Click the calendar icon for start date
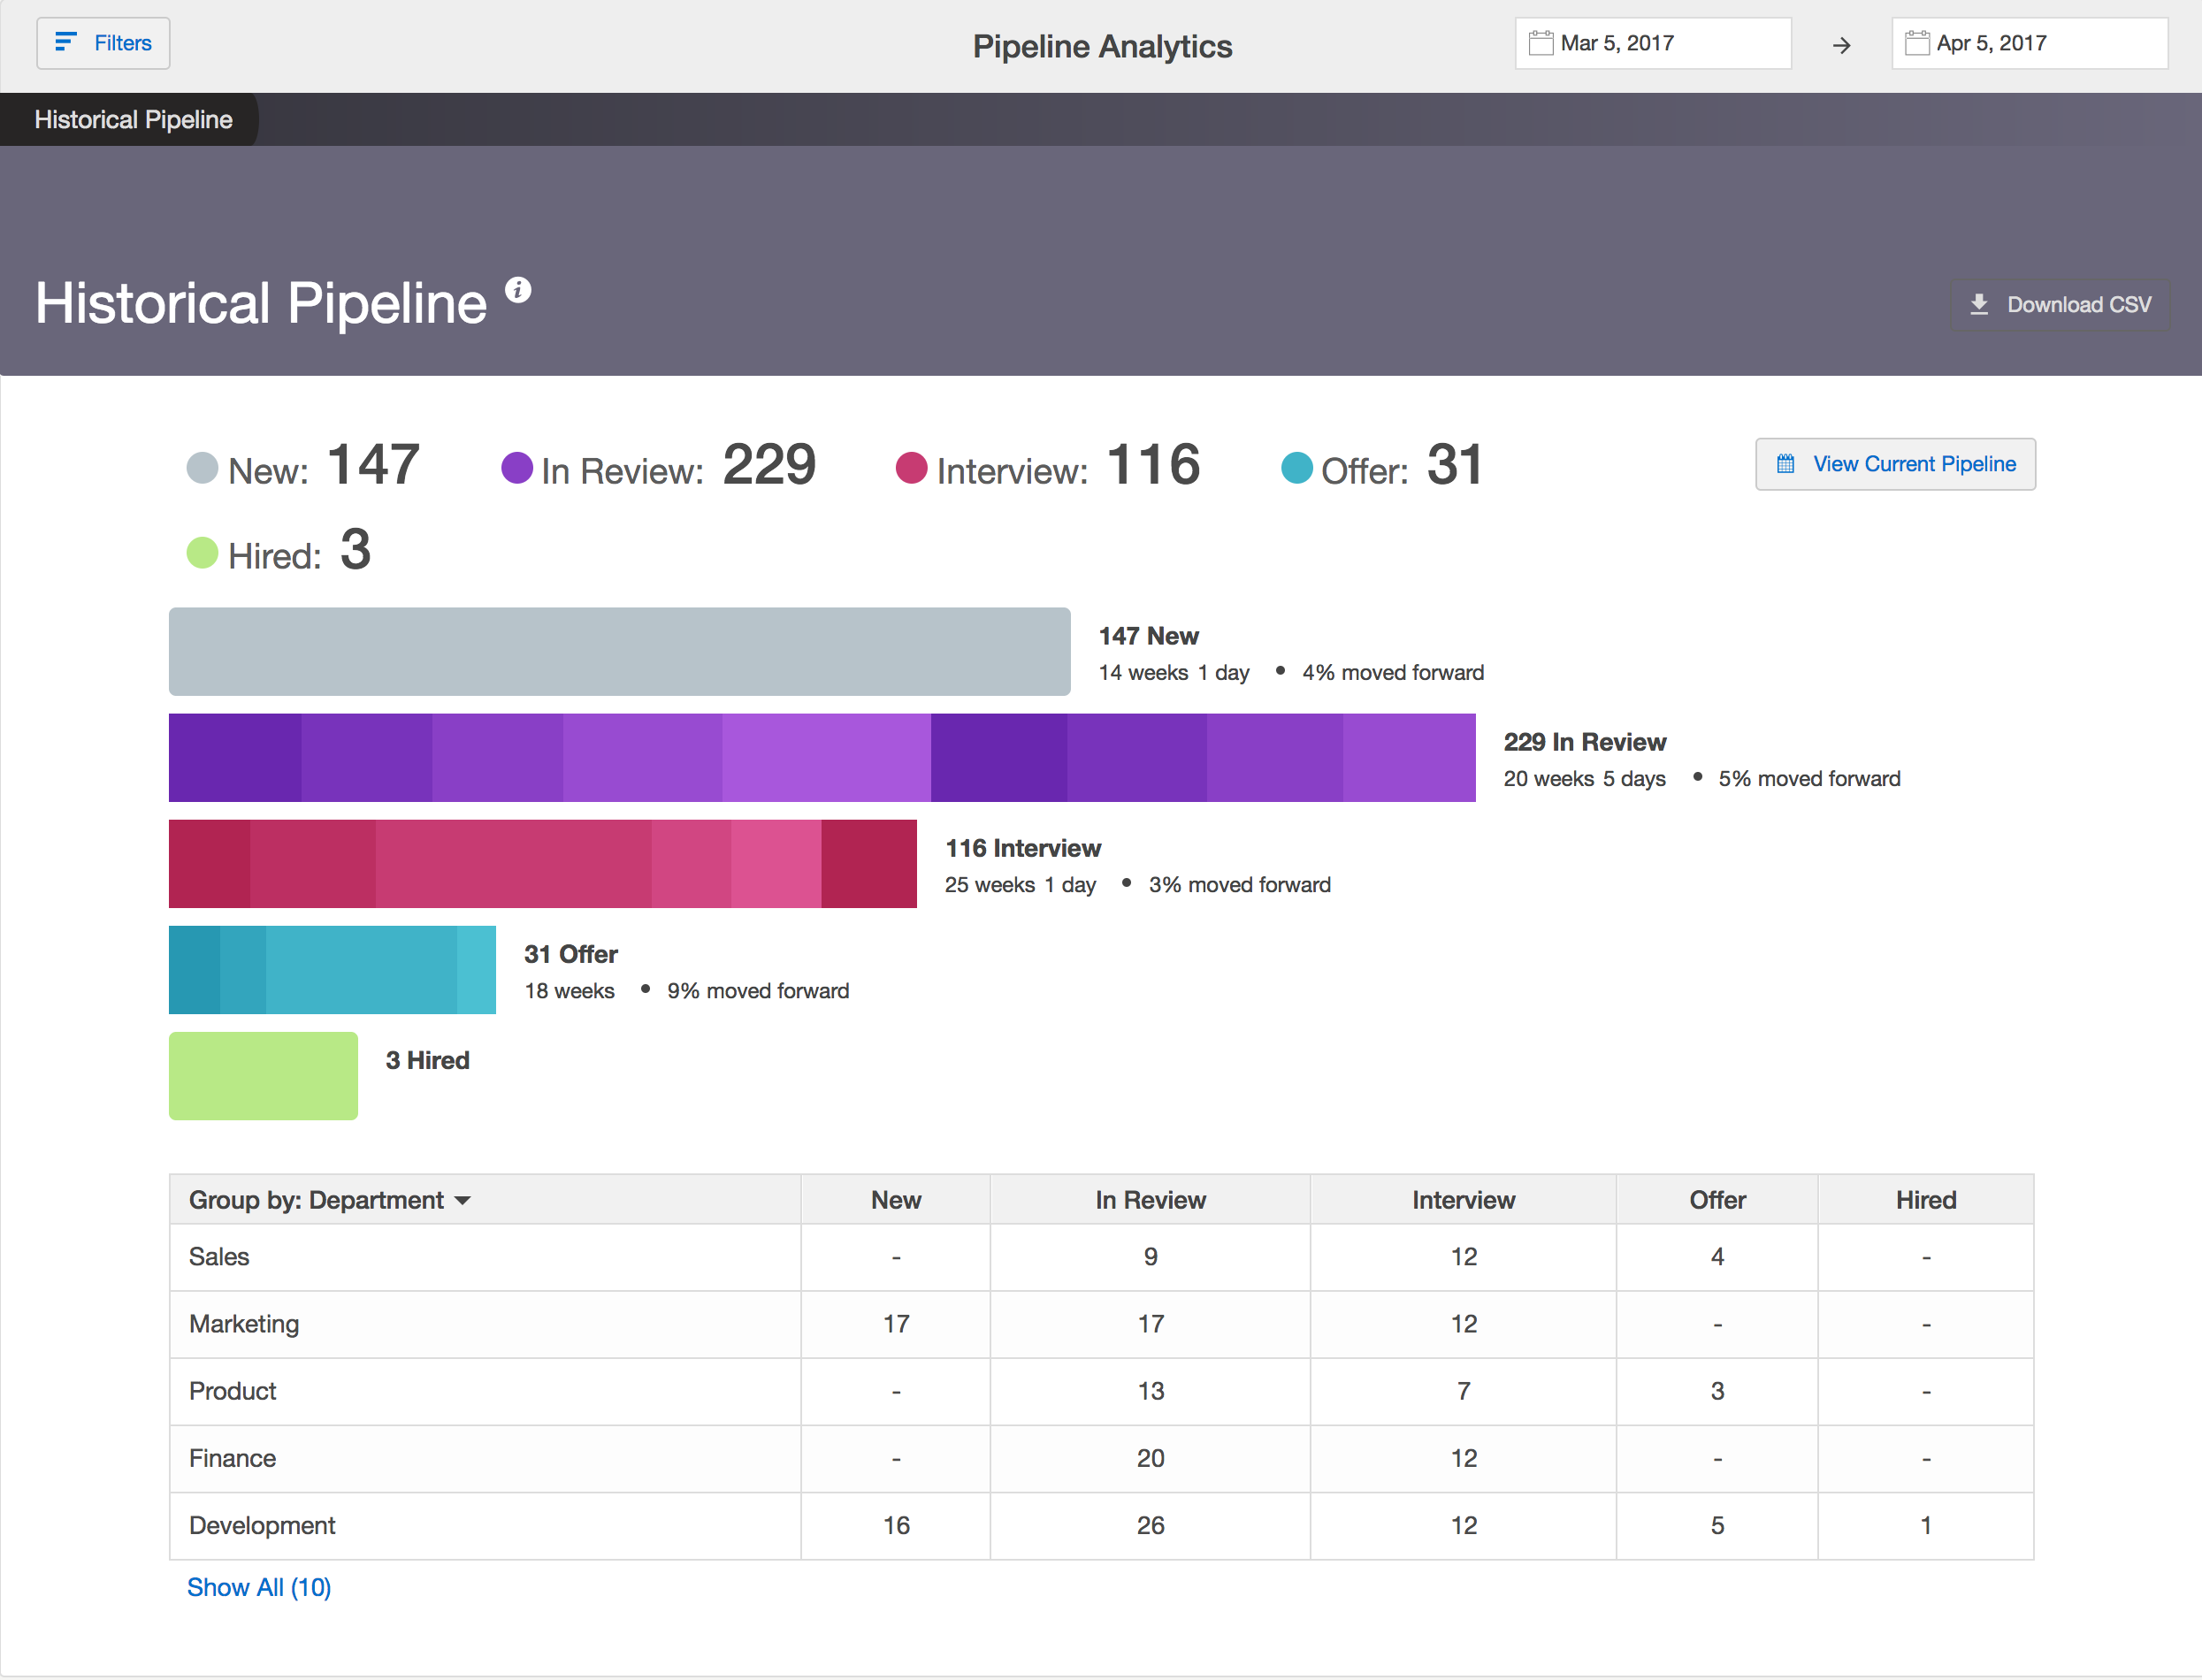This screenshot has width=2202, height=1680. pyautogui.click(x=1541, y=43)
